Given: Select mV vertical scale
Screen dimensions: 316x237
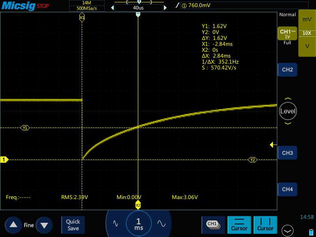Looking at the screenshot, I should (307, 19).
